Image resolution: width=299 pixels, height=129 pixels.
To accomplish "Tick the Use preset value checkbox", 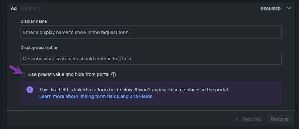I will pos(23,75).
